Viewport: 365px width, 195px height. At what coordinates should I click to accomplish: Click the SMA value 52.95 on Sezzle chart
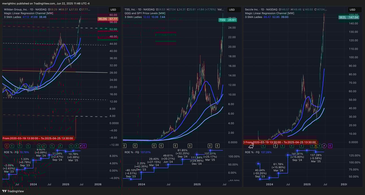(277, 17)
